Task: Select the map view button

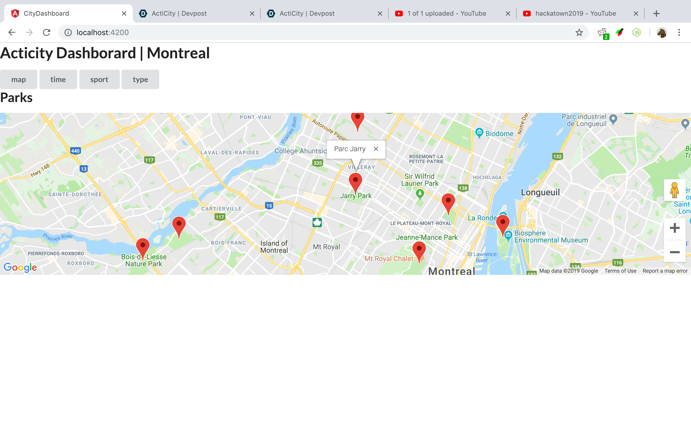Action: coord(19,79)
